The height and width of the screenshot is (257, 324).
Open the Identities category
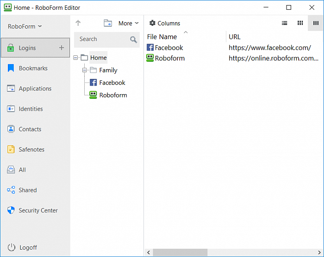point(31,109)
